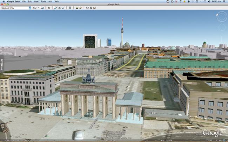Image resolution: width=228 pixels, height=142 pixels.
Task: Expand the search field history dropdown
Action: tap(30, 7)
